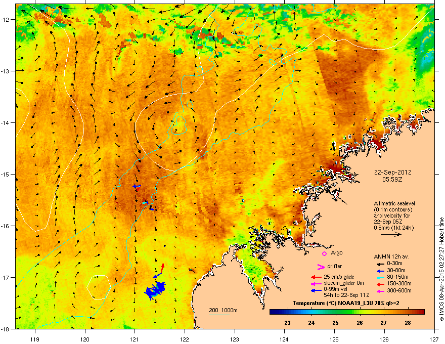Click the 'drifter' legend label
This screenshot has height=344, width=445.
click(335, 266)
